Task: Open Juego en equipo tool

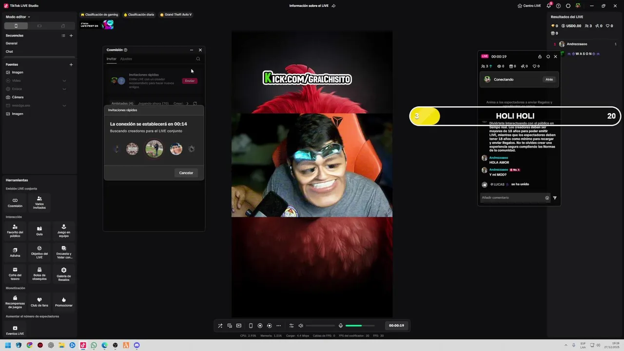Action: coord(64,231)
